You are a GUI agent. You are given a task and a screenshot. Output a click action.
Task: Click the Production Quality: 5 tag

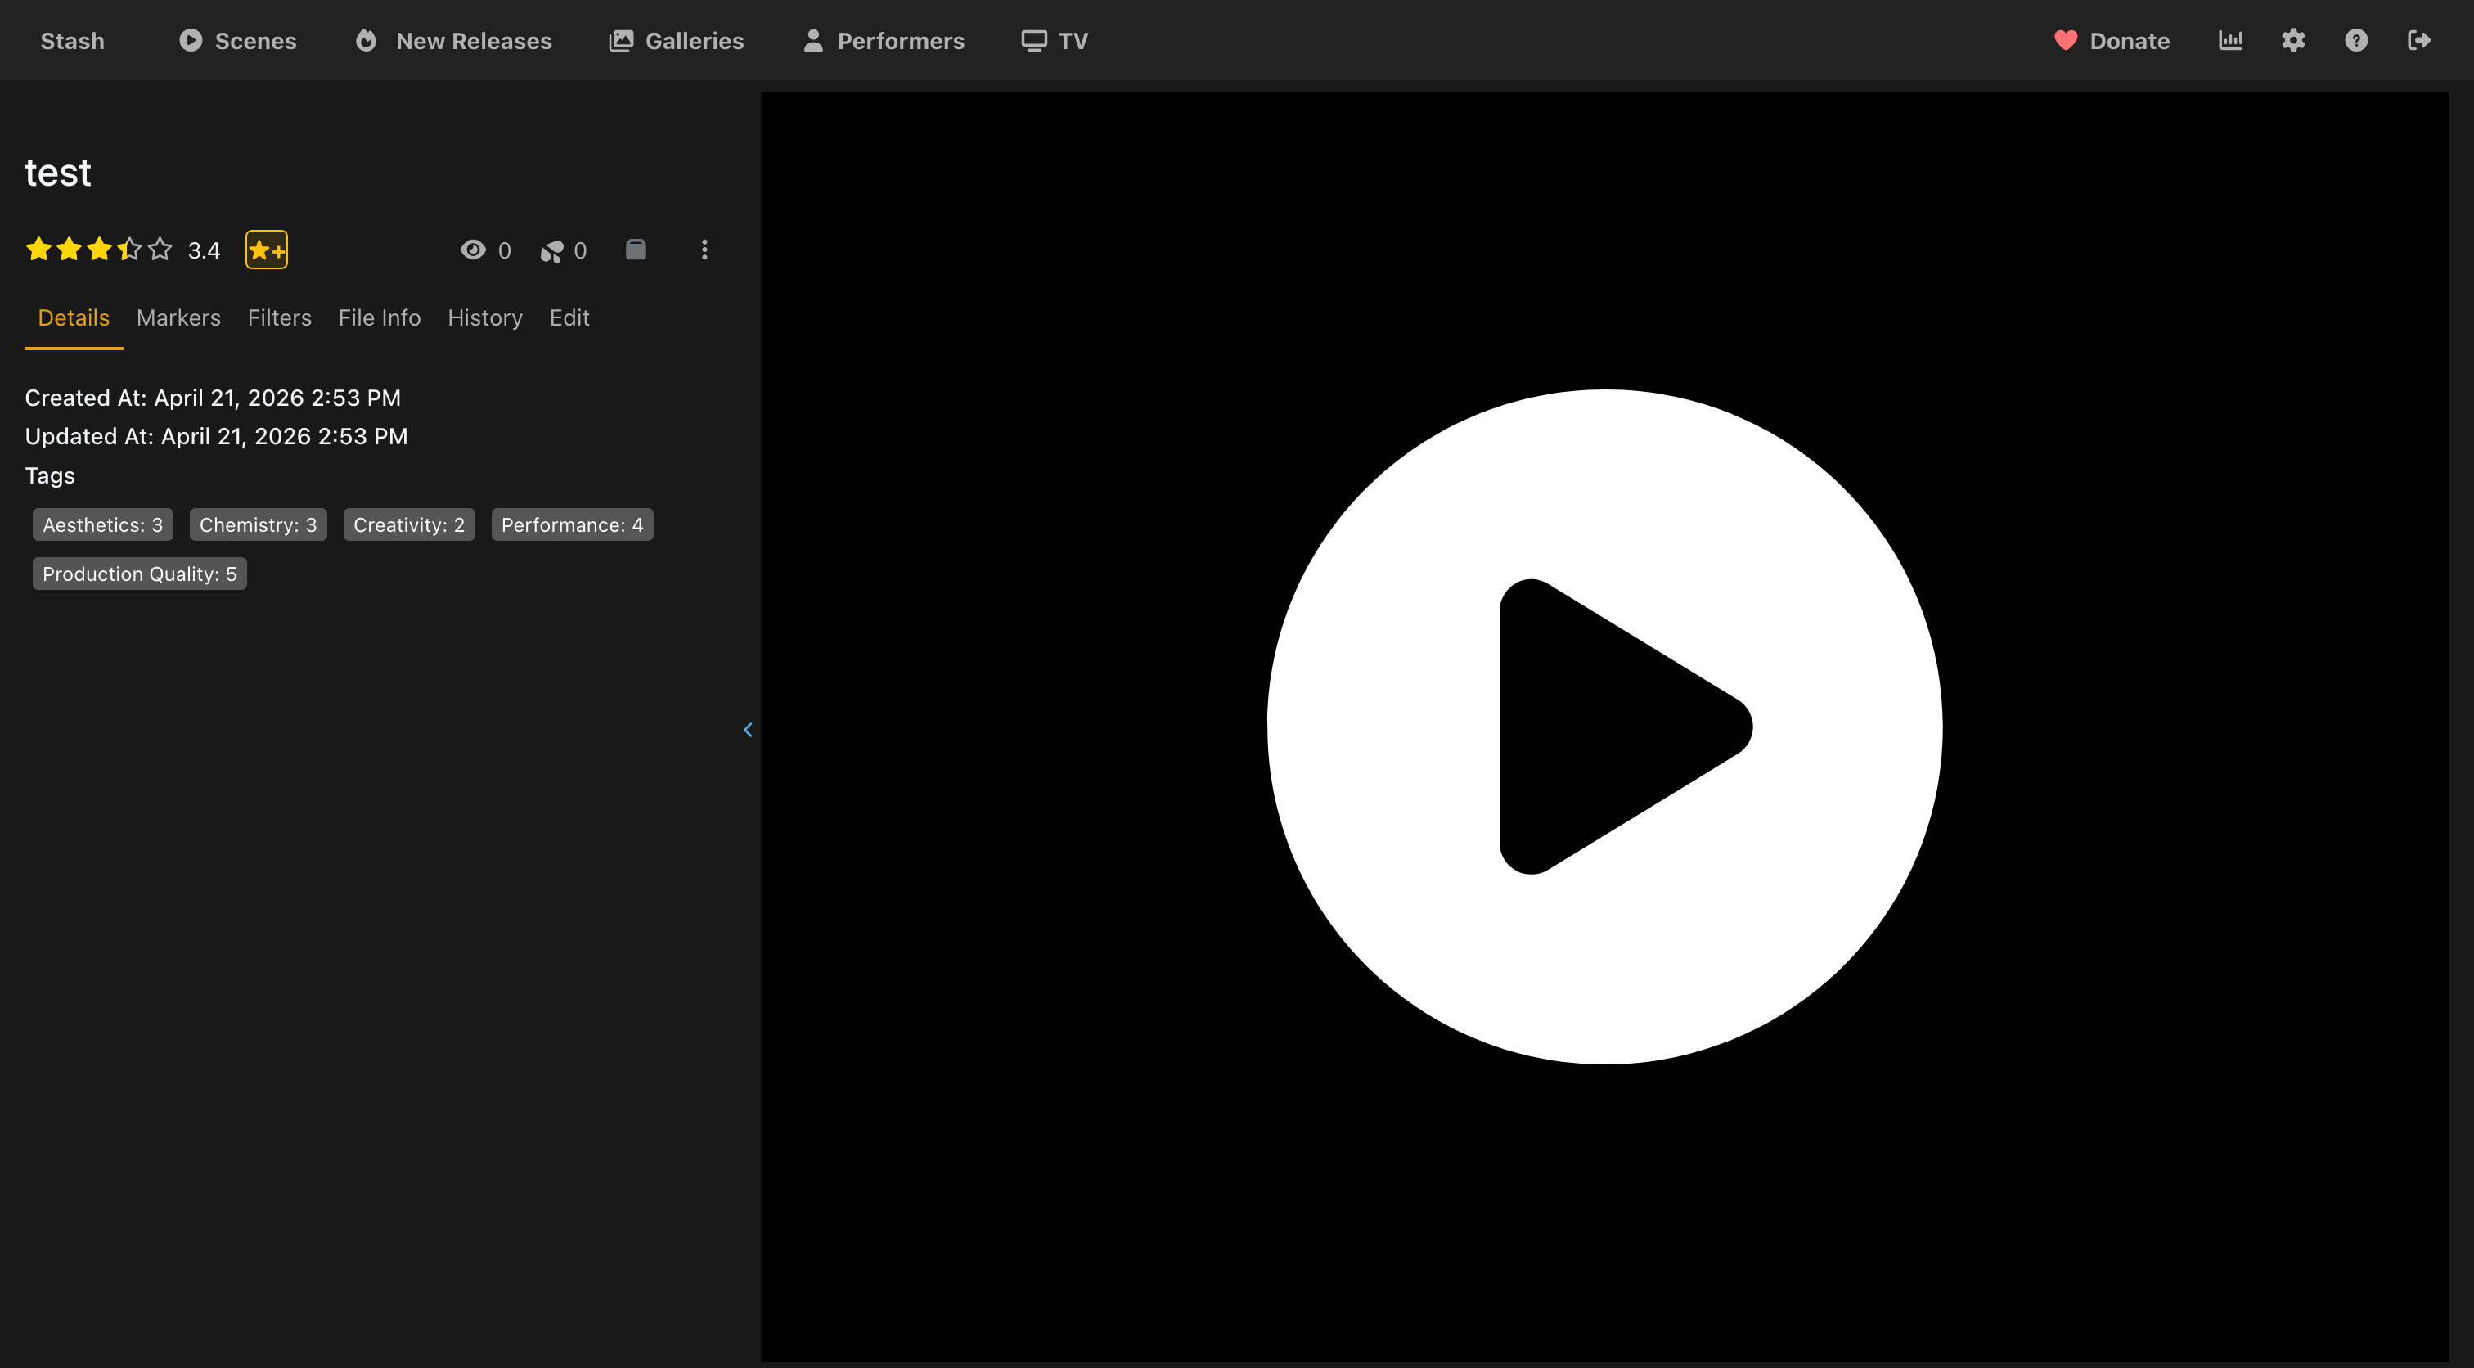[139, 574]
